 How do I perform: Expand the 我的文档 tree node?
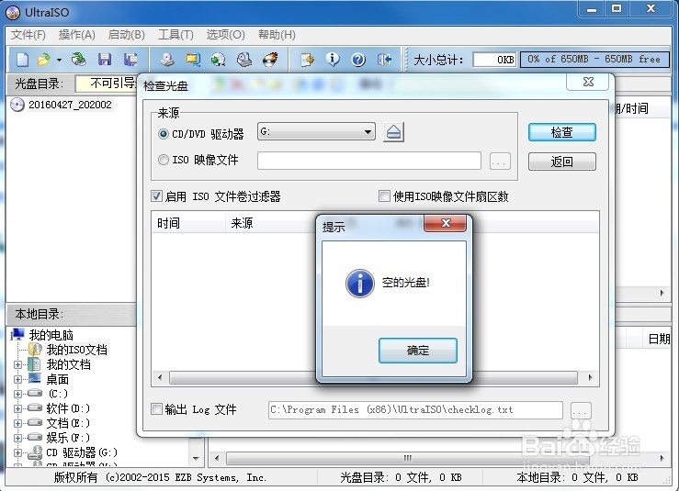pos(17,364)
